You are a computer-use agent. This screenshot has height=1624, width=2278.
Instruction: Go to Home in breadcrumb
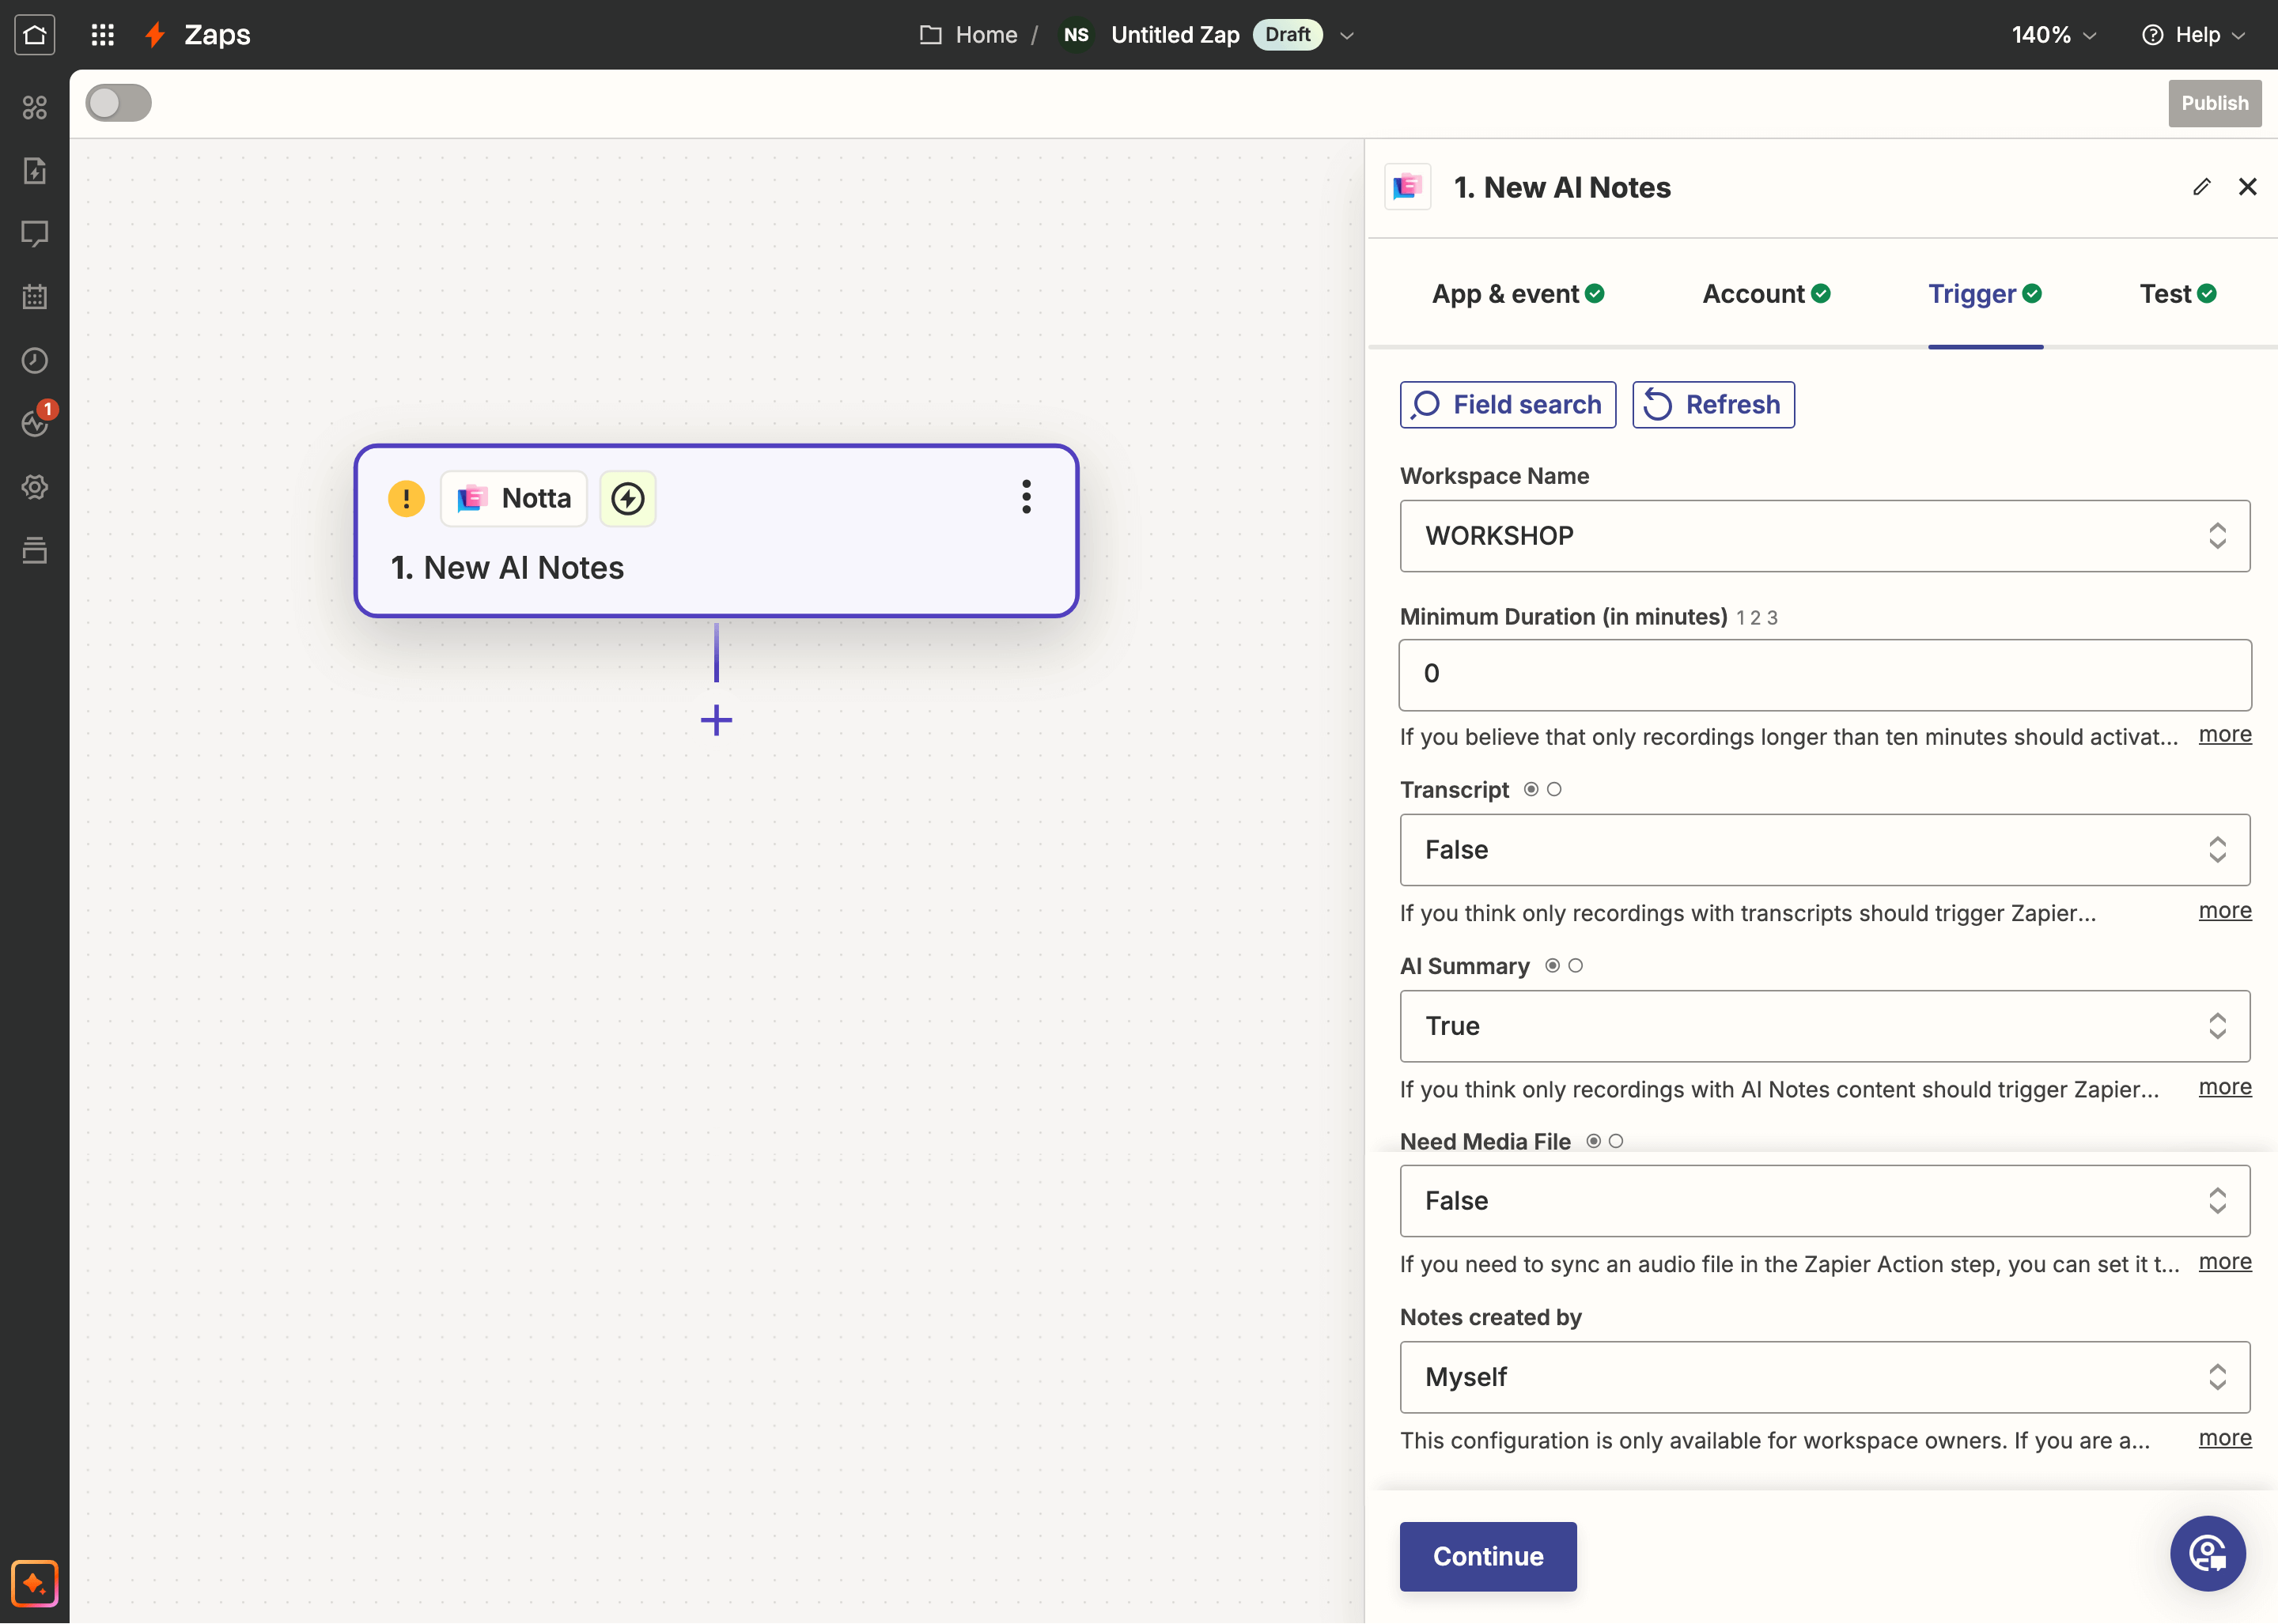pos(986,35)
